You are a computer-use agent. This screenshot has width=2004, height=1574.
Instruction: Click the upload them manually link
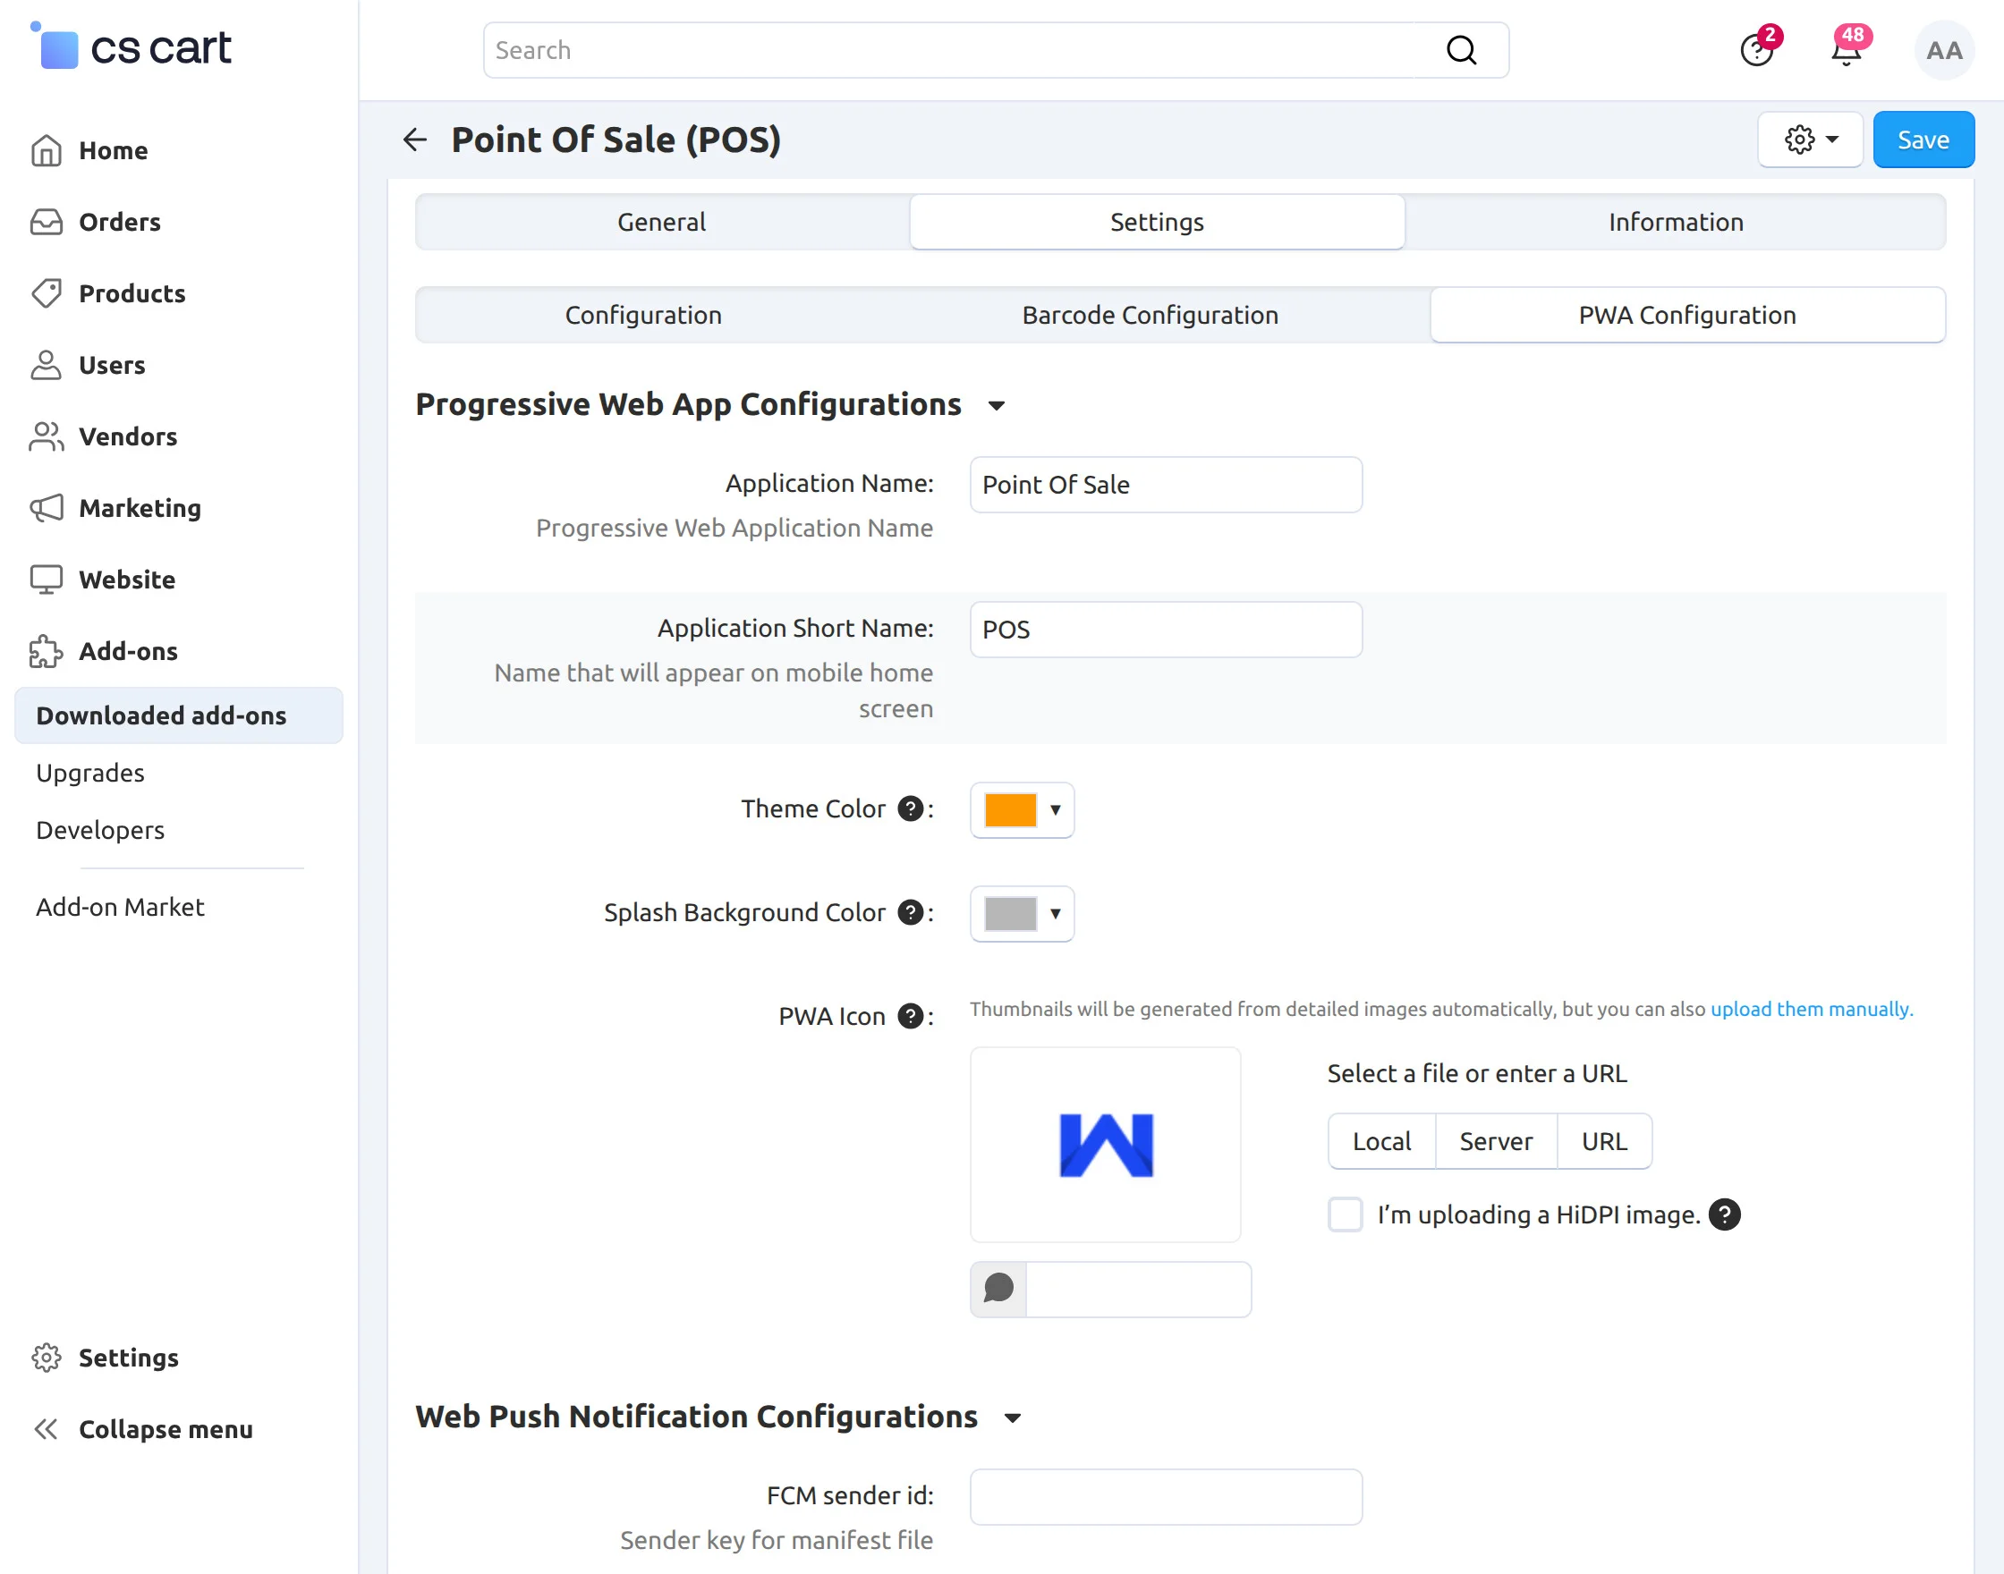(1812, 1009)
